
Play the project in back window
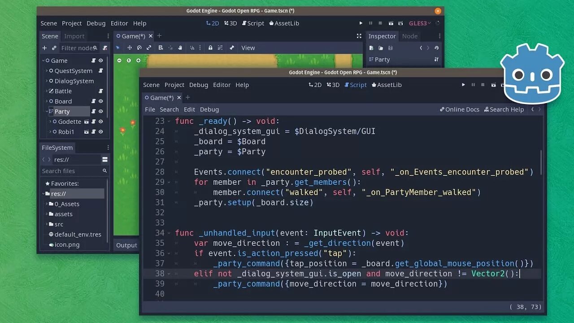point(361,23)
